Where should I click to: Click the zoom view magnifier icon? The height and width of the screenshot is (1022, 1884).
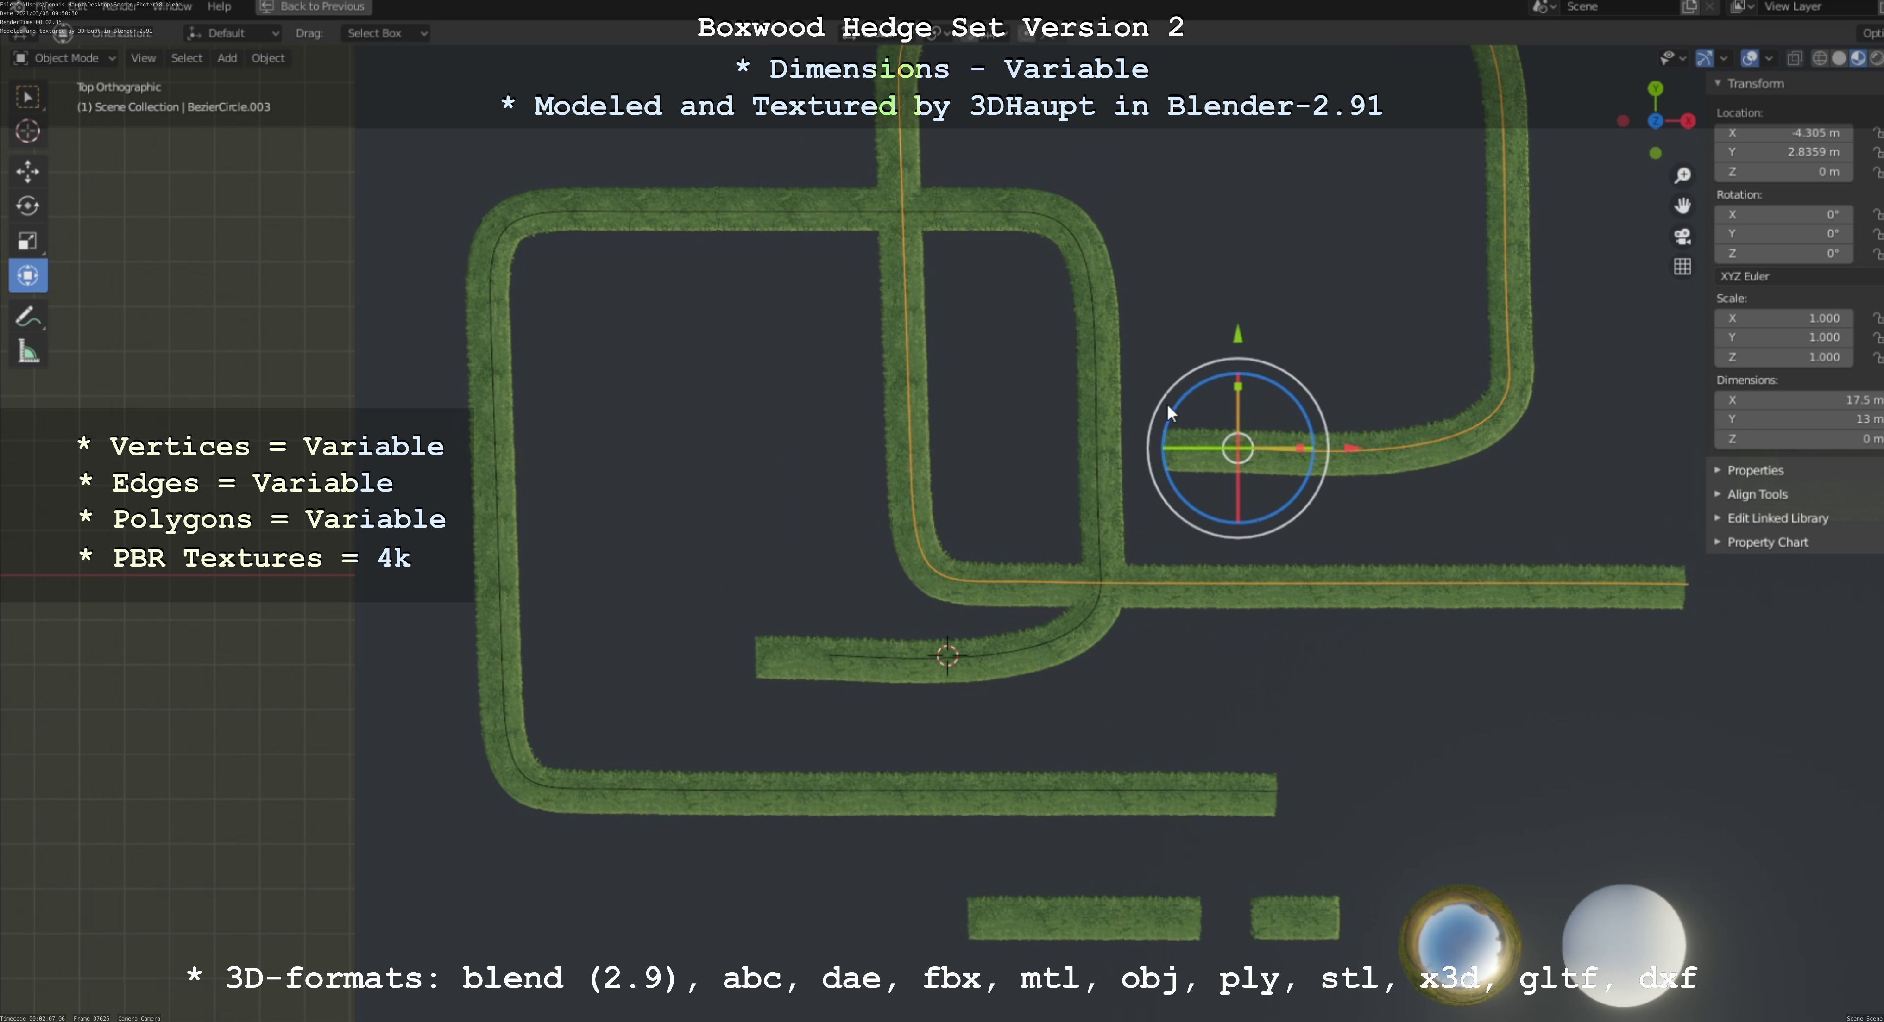click(1682, 175)
